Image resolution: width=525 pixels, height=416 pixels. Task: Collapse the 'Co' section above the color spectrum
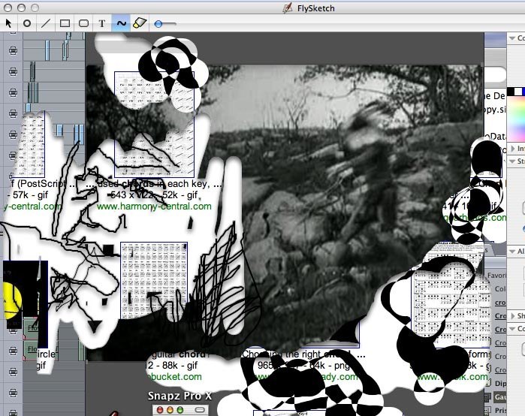point(512,38)
